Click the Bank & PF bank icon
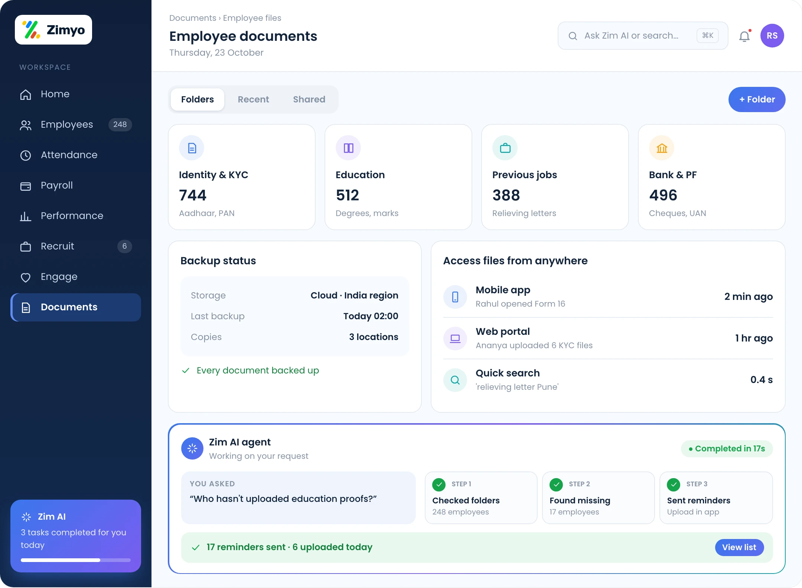Screen dimensions: 802x588 (662, 148)
